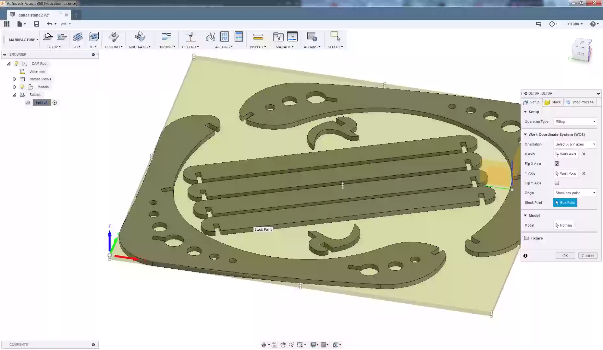Select the Setup tab in dialog
This screenshot has width=603, height=350.
click(x=532, y=102)
